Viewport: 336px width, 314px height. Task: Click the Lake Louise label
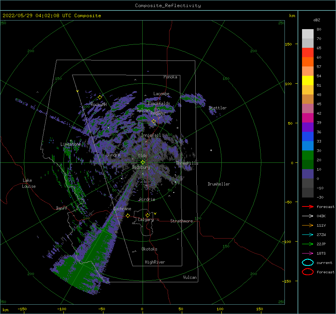pos(29,183)
